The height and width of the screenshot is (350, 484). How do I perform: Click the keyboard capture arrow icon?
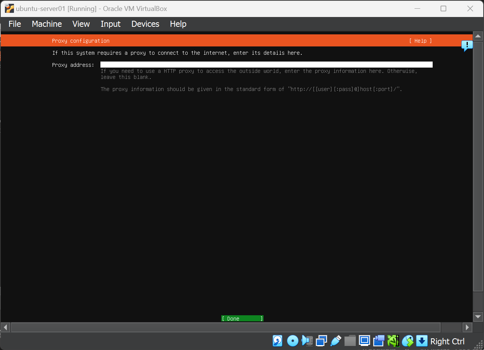point(422,341)
